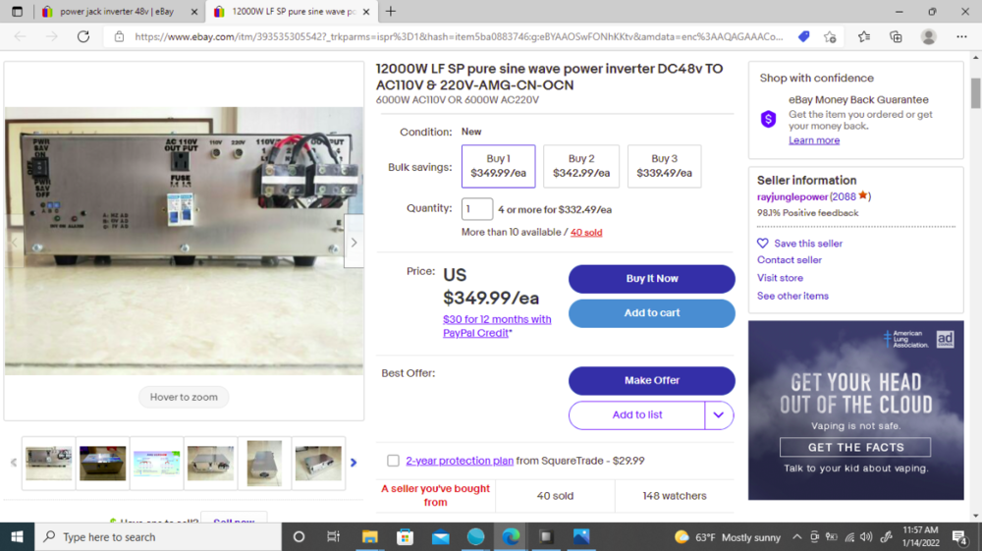The image size is (982, 551).
Task: Open the notification center icon
Action: [x=958, y=537]
